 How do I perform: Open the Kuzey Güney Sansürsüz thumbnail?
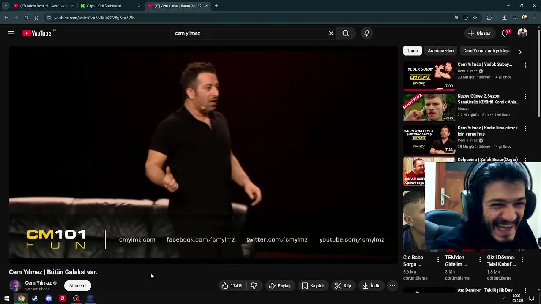(x=429, y=107)
